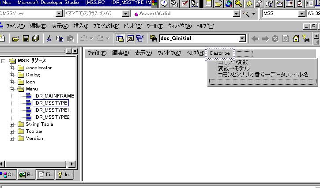Open the 挿入(I) menu

coord(81,26)
